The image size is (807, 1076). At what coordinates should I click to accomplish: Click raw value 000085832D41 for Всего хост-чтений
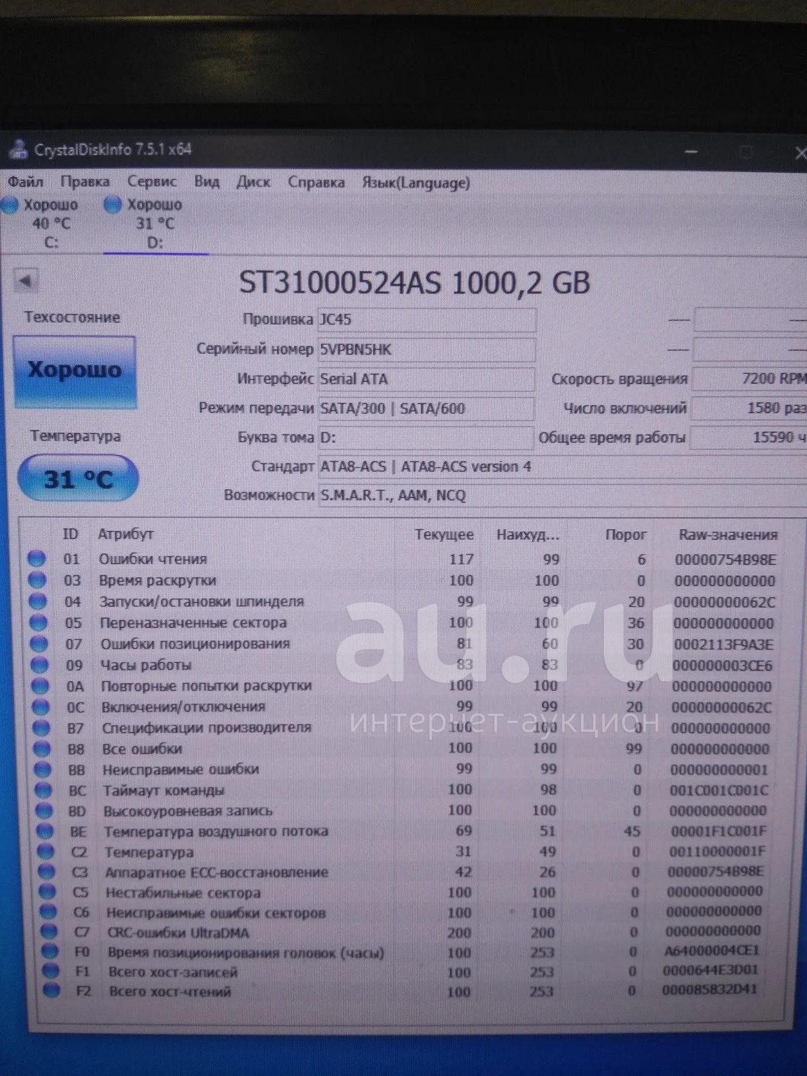pos(709,990)
